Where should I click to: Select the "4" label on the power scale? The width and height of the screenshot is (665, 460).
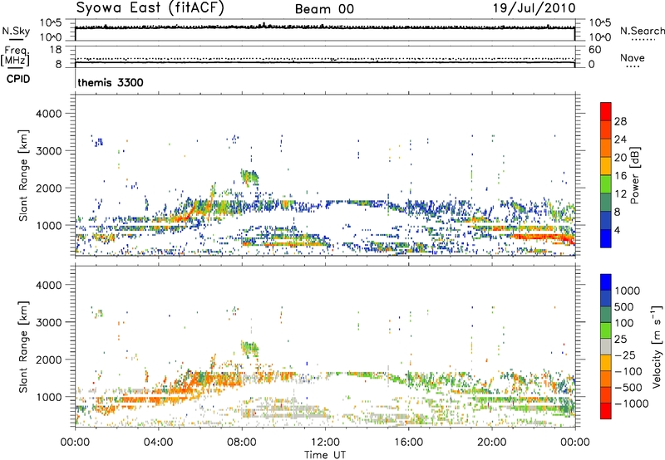tap(617, 231)
